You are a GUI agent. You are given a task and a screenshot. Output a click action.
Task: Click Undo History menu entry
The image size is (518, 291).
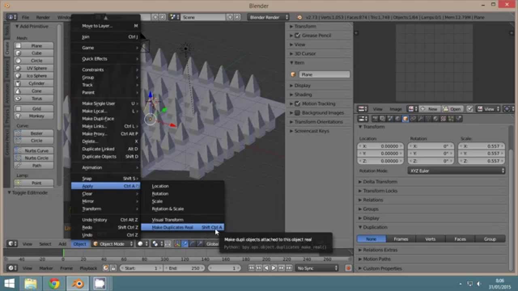106,220
